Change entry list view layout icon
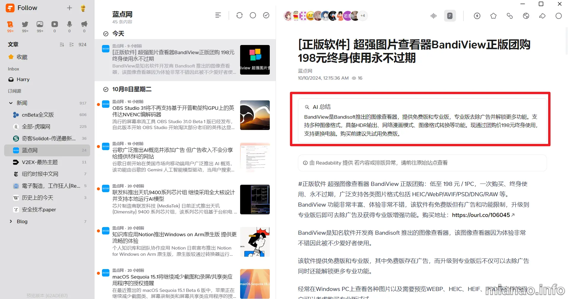The width and height of the screenshot is (568, 299). pyautogui.click(x=218, y=15)
